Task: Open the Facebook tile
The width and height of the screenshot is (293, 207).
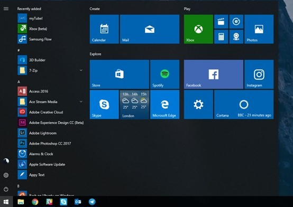Action: [x=214, y=74]
